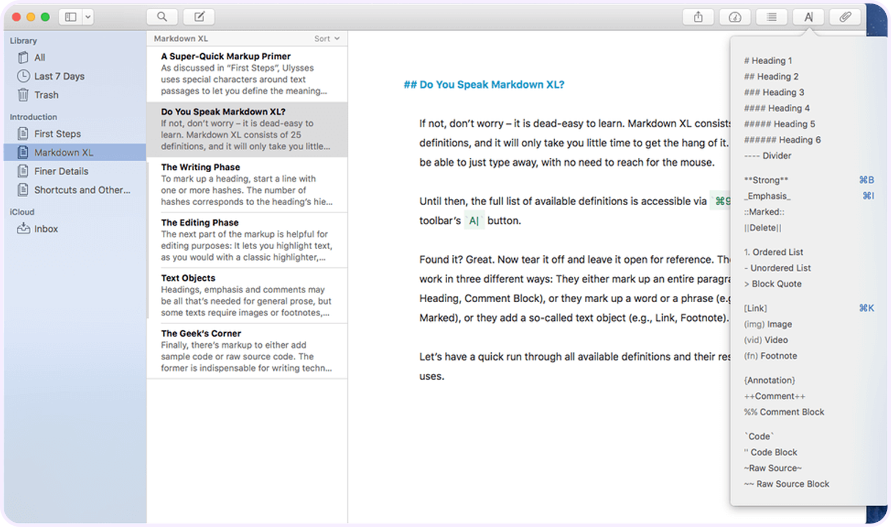Toggle the sidebar layout button

pos(70,17)
